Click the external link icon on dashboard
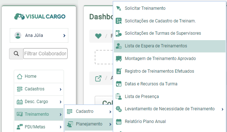The image size is (227, 132). point(98,78)
